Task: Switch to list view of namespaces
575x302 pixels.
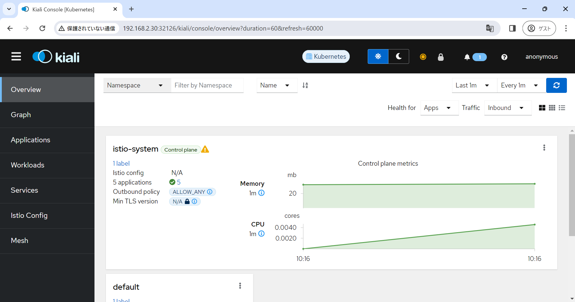Action: point(562,108)
